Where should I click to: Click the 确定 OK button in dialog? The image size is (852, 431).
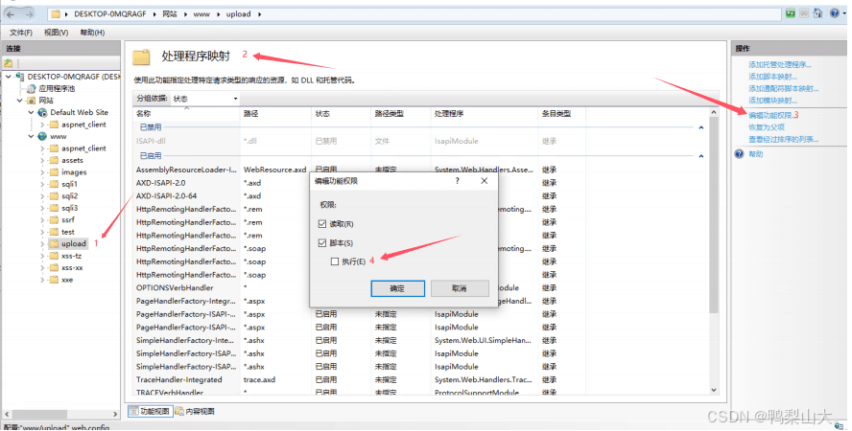(x=396, y=288)
